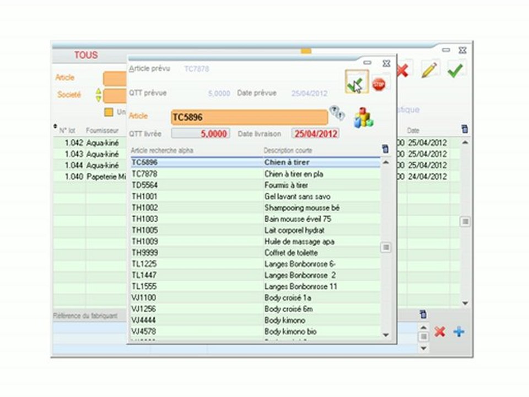Viewport: 529px width, 397px height.
Task: Click the QTT livrée field 5,0000
Action: pyautogui.click(x=201, y=133)
